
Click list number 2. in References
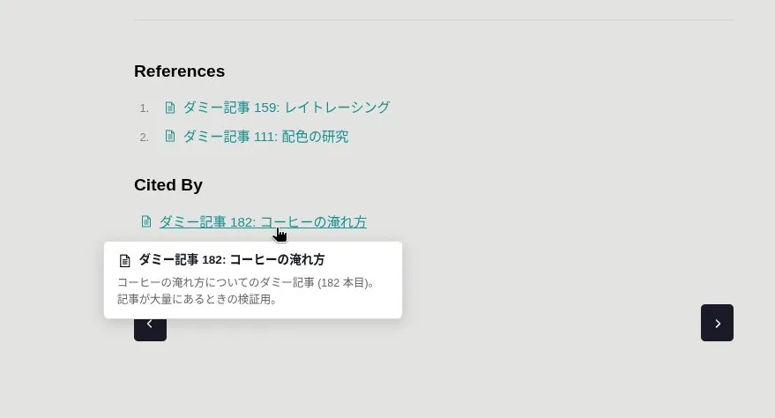click(x=145, y=138)
